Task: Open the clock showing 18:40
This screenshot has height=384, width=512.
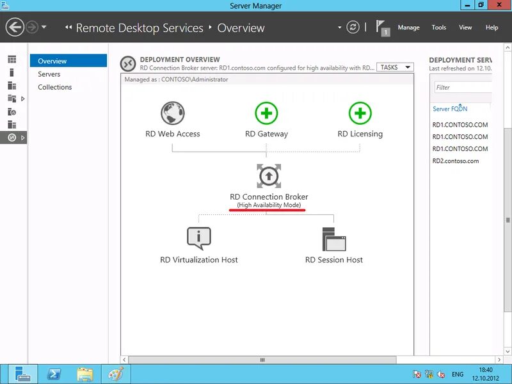Action: [x=486, y=374]
